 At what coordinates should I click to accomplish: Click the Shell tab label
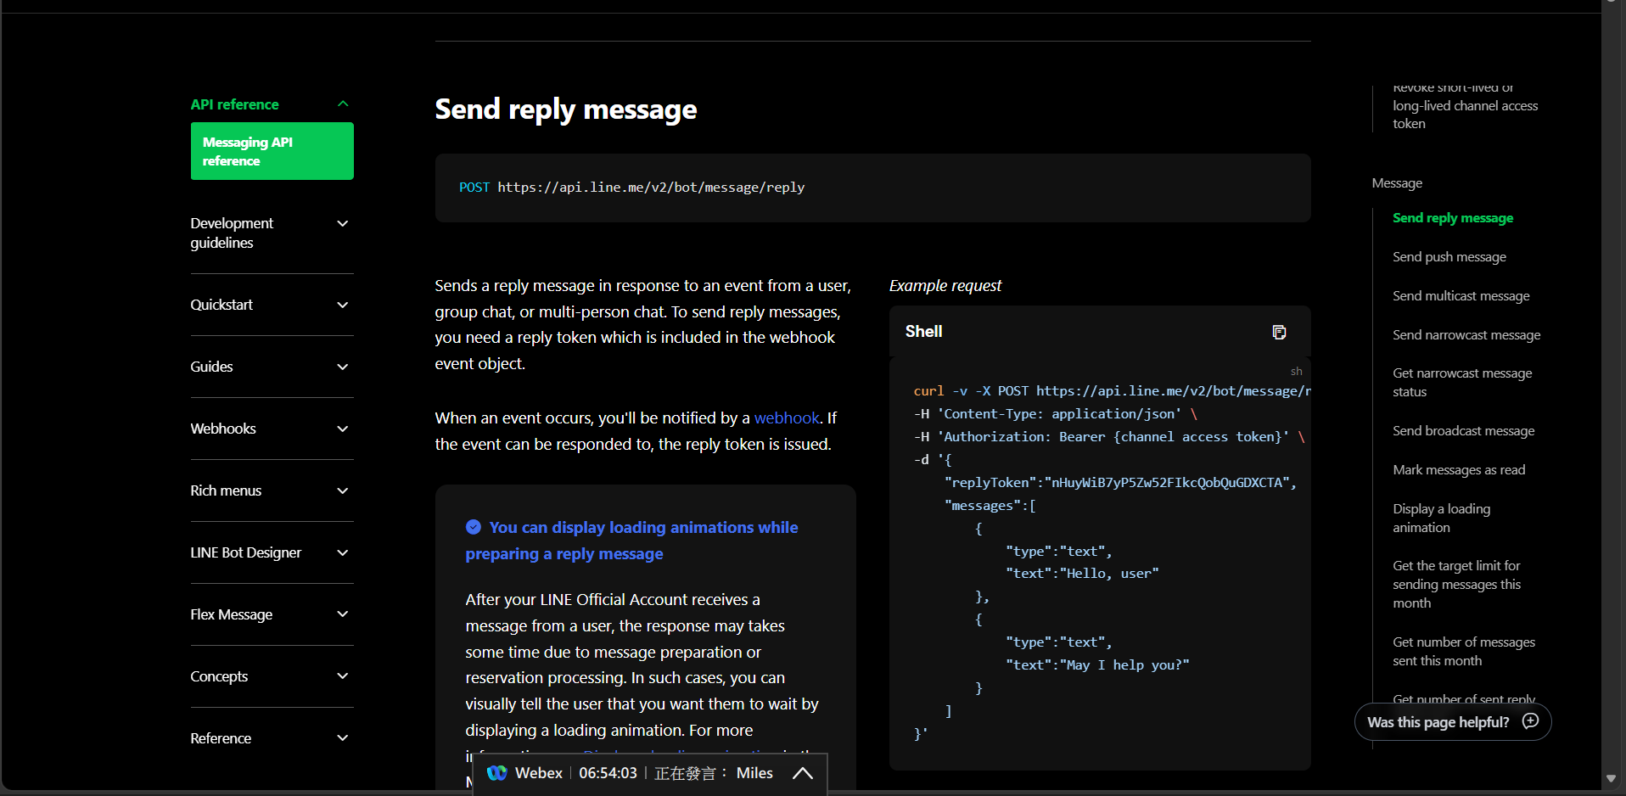pos(923,332)
